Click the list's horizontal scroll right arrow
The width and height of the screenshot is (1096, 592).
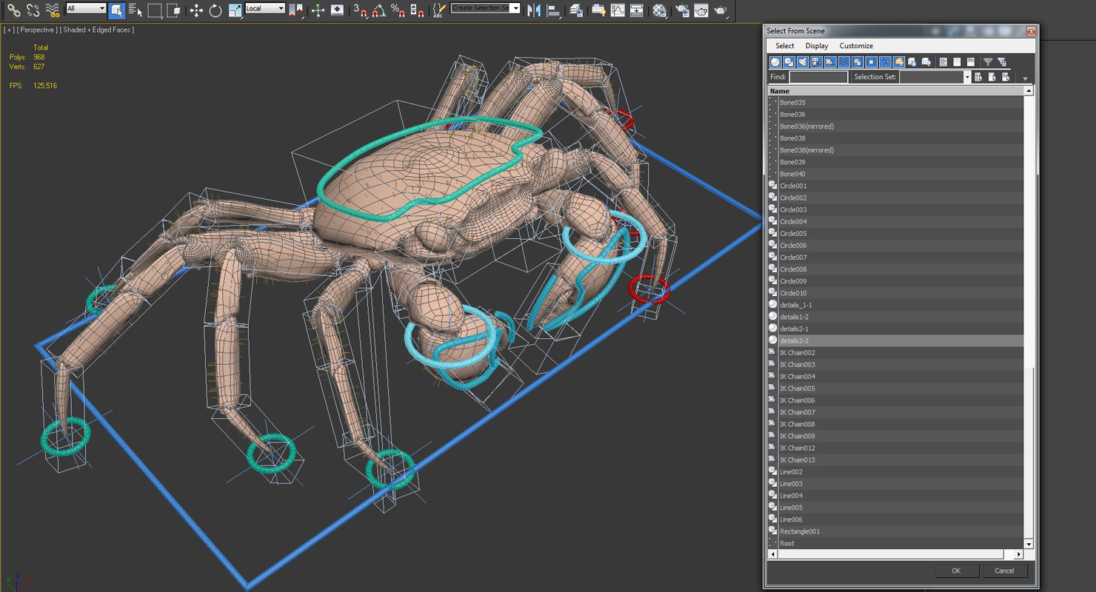(x=1019, y=554)
